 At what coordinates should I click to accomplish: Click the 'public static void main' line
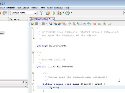(x=74, y=84)
